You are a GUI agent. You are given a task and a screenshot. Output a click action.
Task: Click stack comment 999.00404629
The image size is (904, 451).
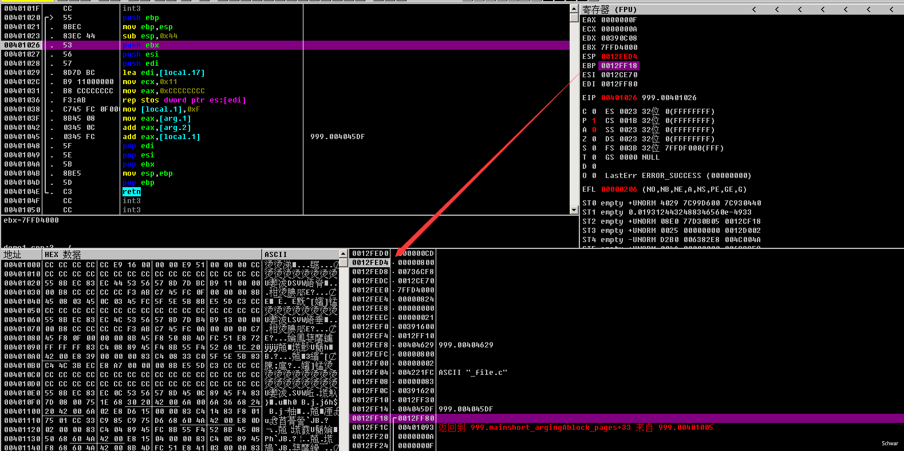[466, 345]
